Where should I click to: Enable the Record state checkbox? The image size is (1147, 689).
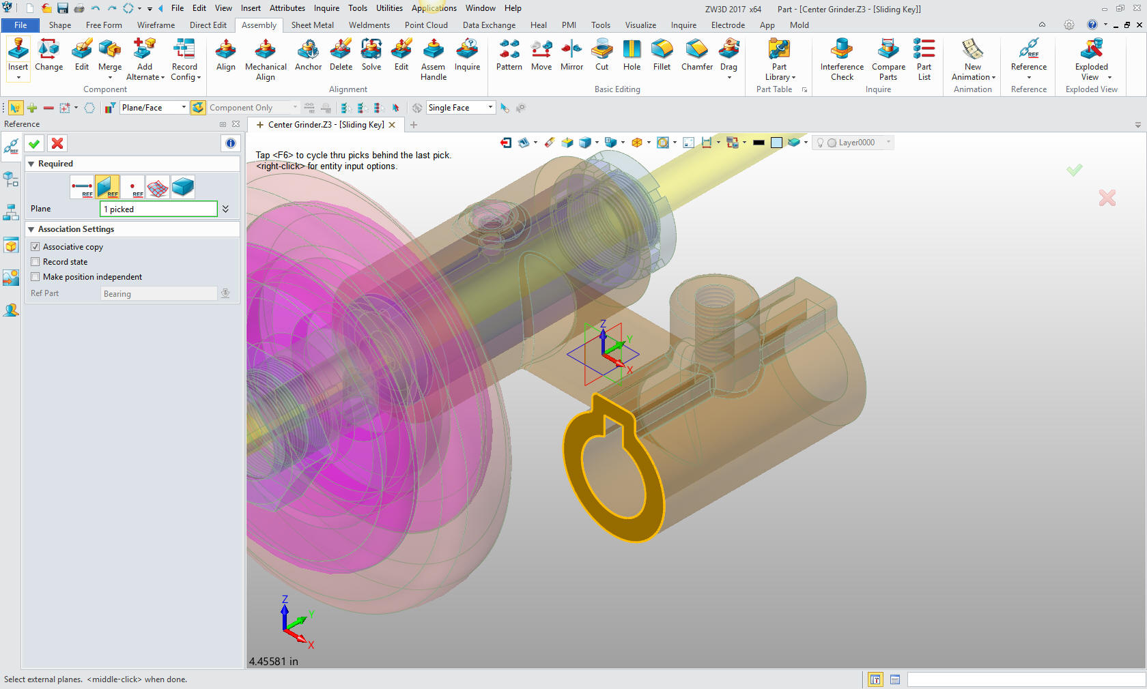point(36,262)
